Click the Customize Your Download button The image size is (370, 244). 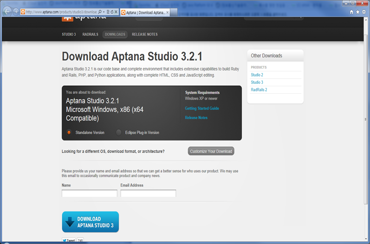point(211,151)
